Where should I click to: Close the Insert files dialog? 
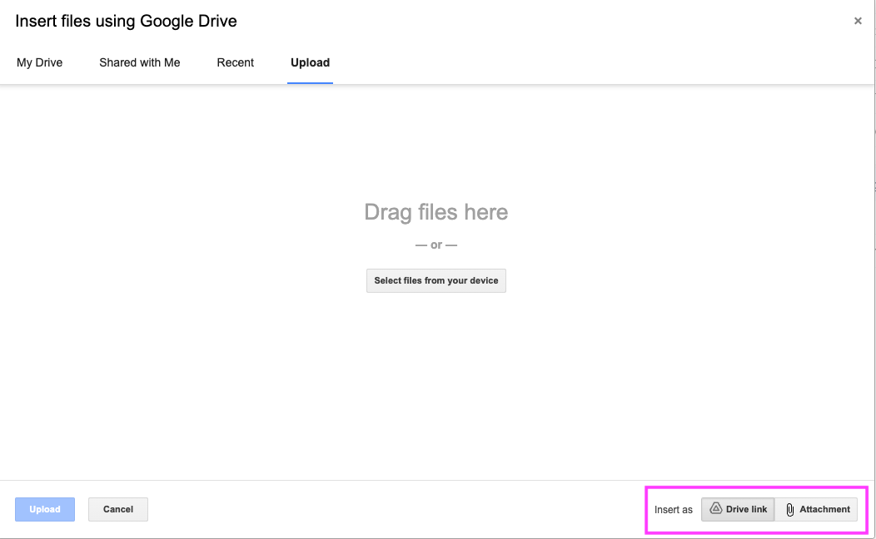858,21
